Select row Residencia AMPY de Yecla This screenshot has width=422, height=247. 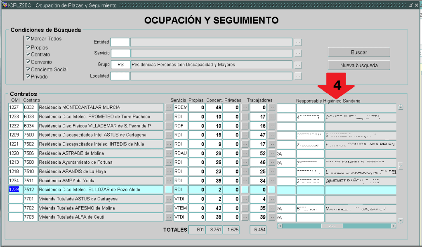pos(101,181)
